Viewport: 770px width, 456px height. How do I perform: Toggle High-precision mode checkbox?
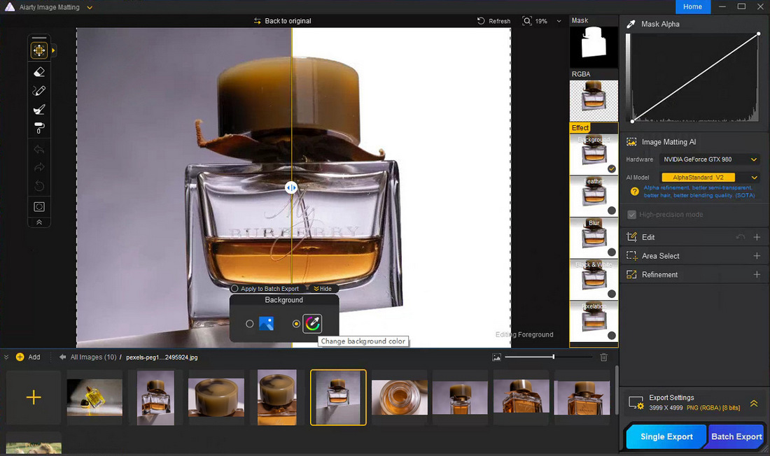(632, 215)
